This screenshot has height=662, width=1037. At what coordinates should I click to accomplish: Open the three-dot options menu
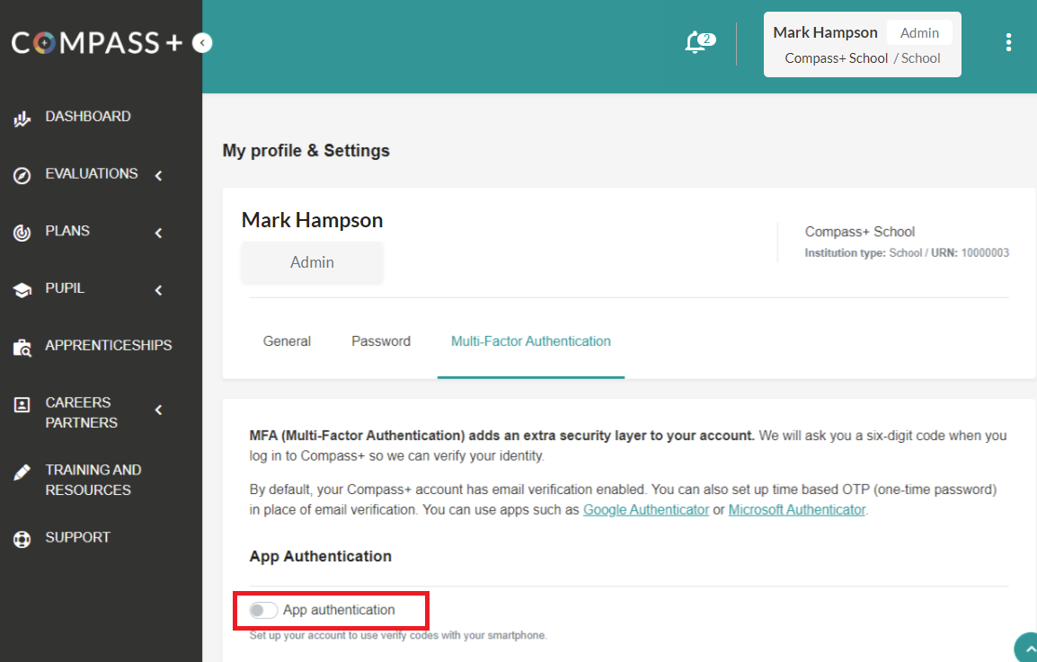point(1008,42)
